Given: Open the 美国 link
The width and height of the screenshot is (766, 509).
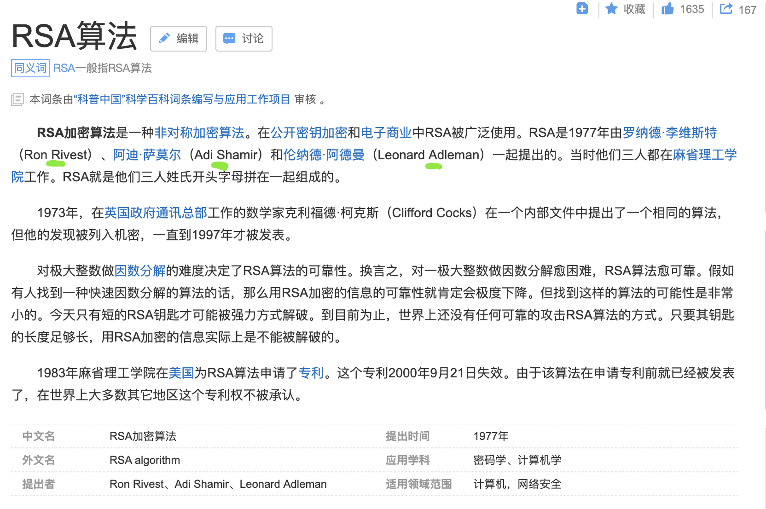Looking at the screenshot, I should [181, 373].
